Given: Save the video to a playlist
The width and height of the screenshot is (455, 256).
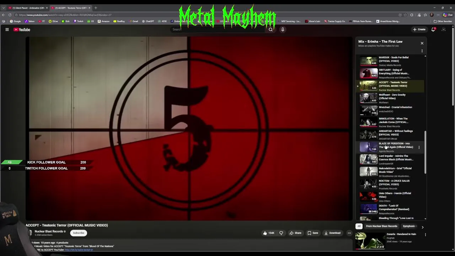Looking at the screenshot, I should [313, 233].
